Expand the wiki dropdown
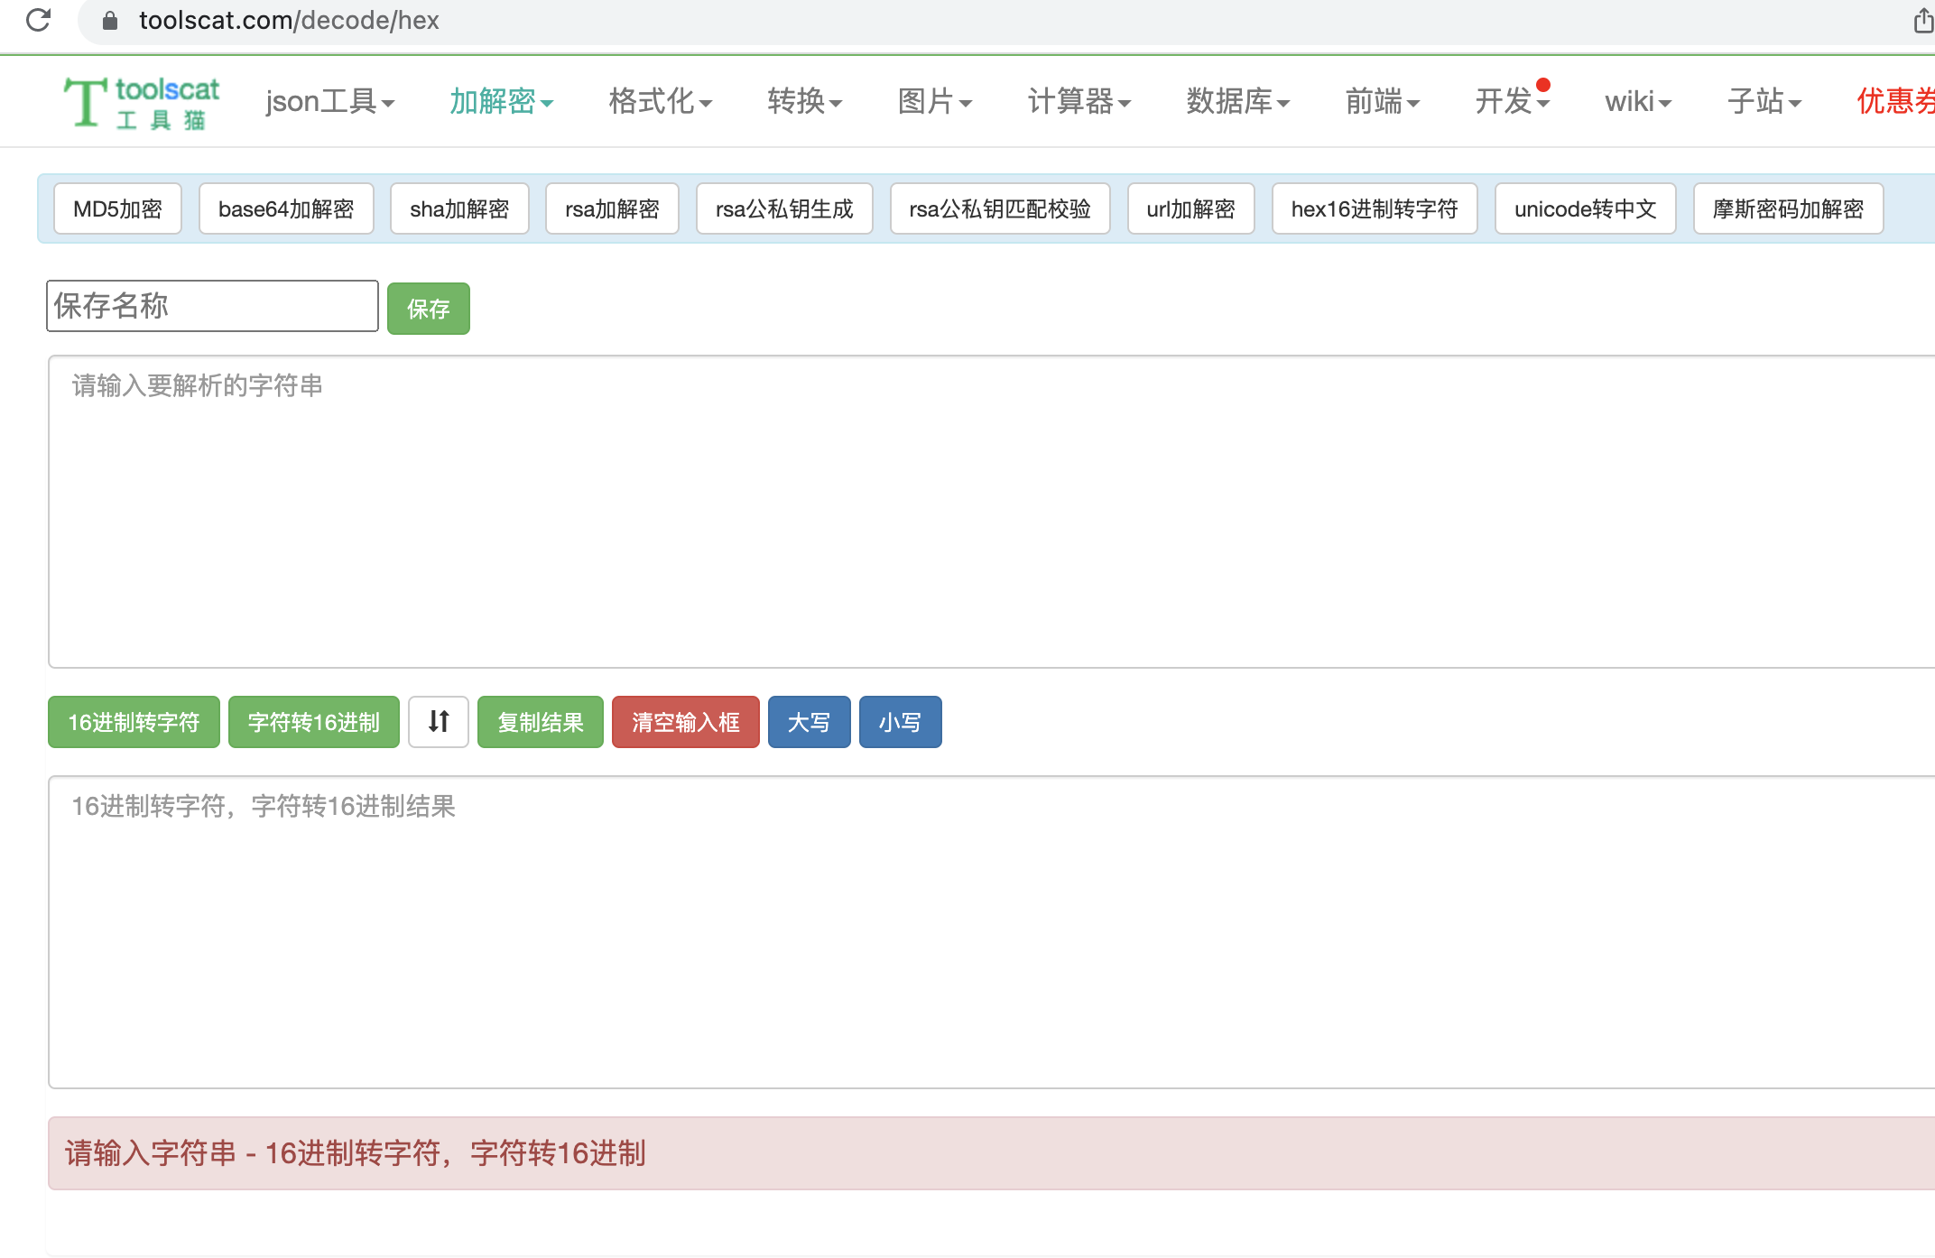 (1637, 101)
